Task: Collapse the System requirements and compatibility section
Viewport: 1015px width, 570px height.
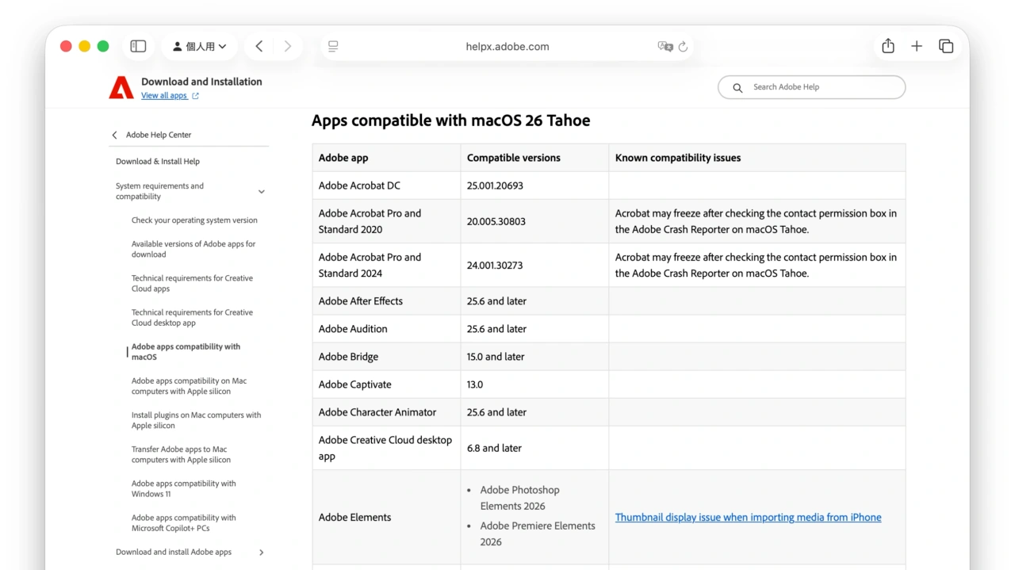Action: point(261,191)
